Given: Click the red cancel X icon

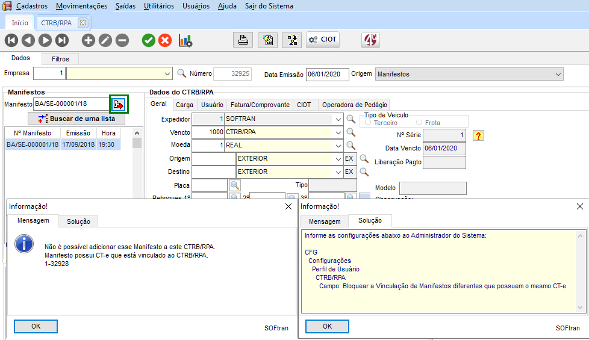Looking at the screenshot, I should pyautogui.click(x=165, y=40).
